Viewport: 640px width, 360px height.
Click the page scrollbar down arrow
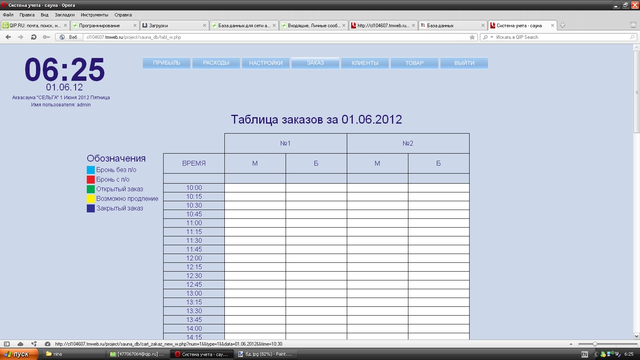pyautogui.click(x=636, y=336)
